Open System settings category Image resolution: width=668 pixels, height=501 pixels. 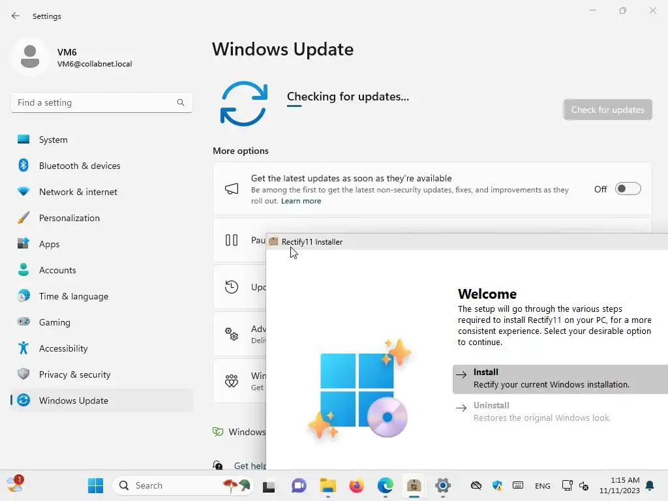tap(101, 140)
